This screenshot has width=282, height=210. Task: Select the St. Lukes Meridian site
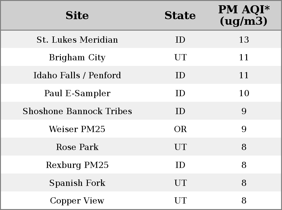coord(77,40)
